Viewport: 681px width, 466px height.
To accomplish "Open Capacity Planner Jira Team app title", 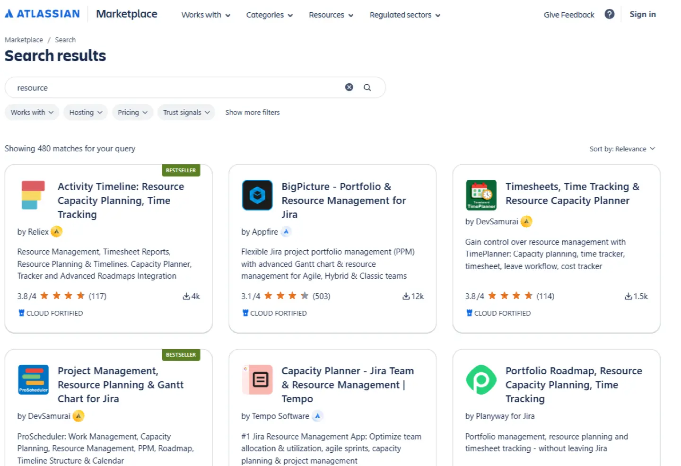I will pos(348,385).
